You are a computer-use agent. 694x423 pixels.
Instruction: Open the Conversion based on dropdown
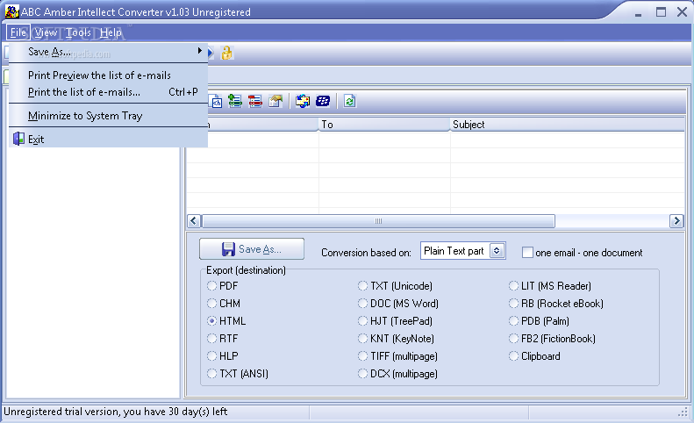point(497,251)
